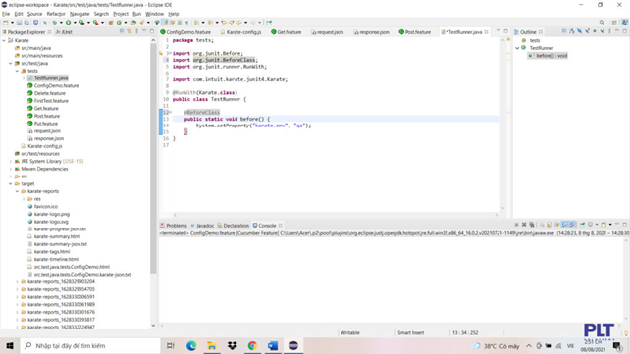Select the Java perspective icon
Viewport: 630px width, 354px height.
coord(624,23)
